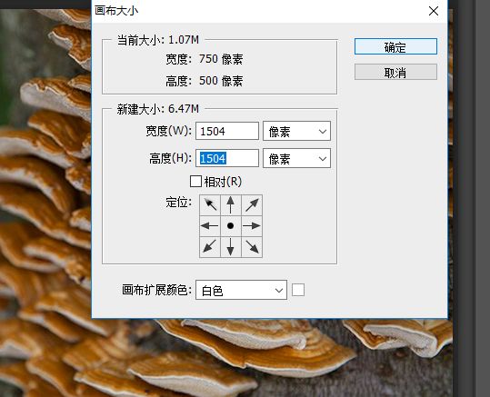This screenshot has width=490, height=397.
Task: Select the center anchor dot
Action: [x=231, y=226]
